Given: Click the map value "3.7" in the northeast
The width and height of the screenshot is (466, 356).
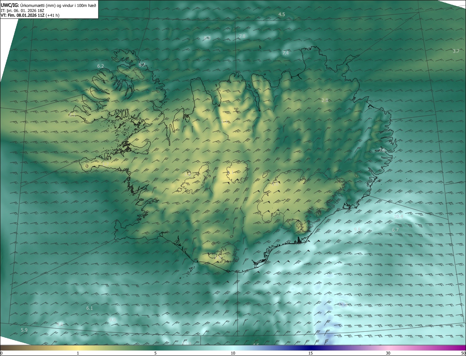Looking at the screenshot, I should pyautogui.click(x=456, y=51).
